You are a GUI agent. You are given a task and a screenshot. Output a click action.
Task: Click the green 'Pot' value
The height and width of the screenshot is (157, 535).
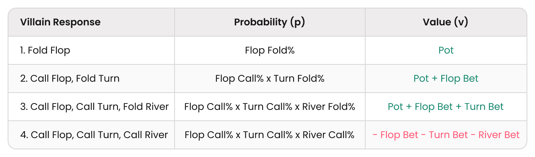coord(446,50)
